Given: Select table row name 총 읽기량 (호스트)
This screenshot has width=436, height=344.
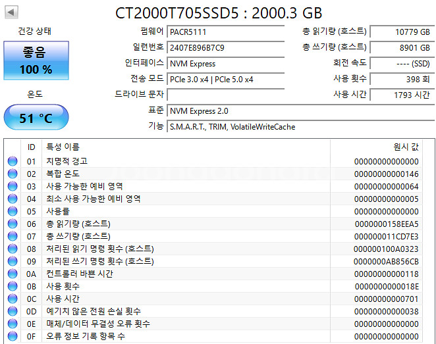Looking at the screenshot, I should [78, 224].
